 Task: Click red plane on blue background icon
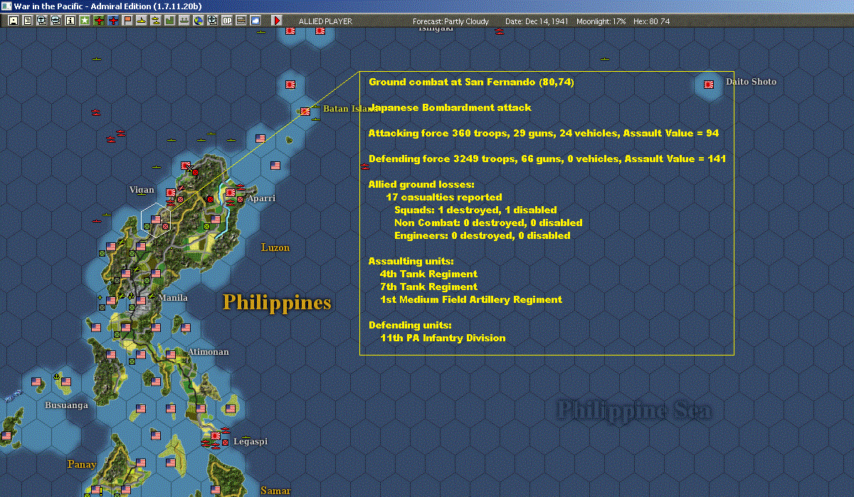114,21
